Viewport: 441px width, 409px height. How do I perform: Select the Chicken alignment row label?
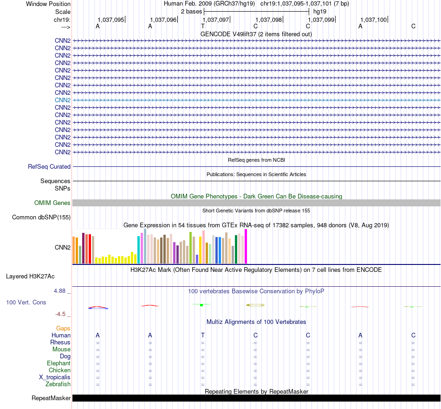[59, 370]
